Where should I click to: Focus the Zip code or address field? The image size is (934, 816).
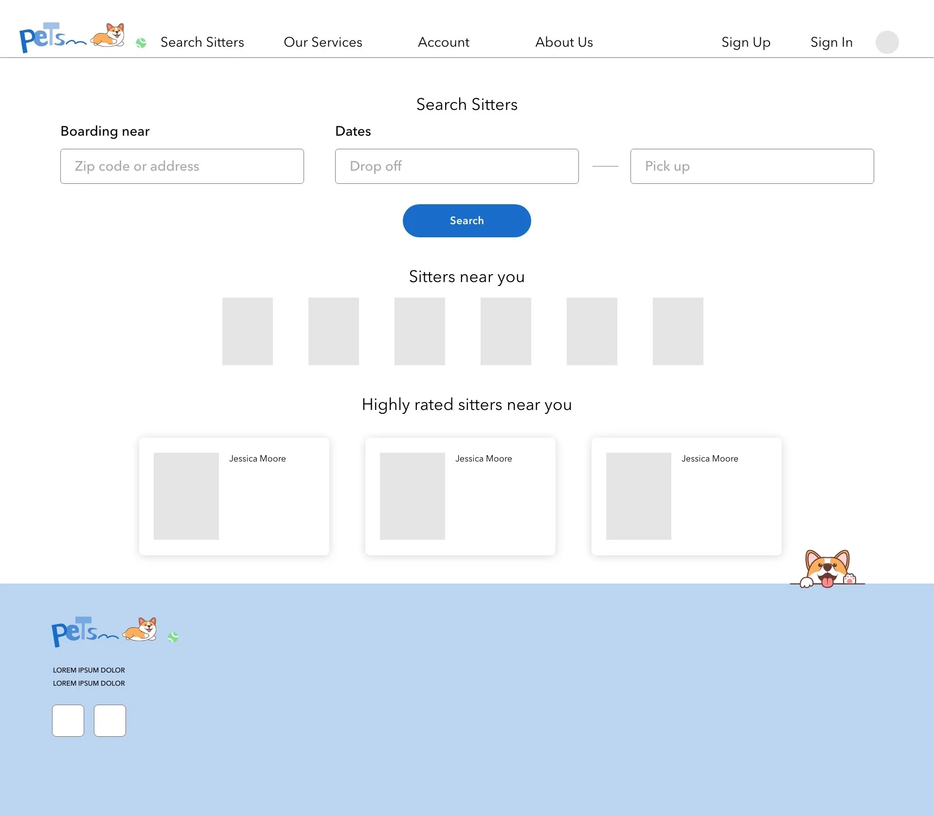tap(182, 166)
